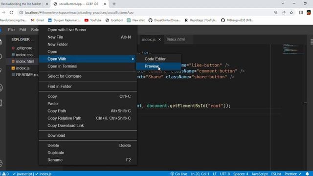Expand the Open With submenu arrow
Screen dimensions: 313x176
(133, 59)
